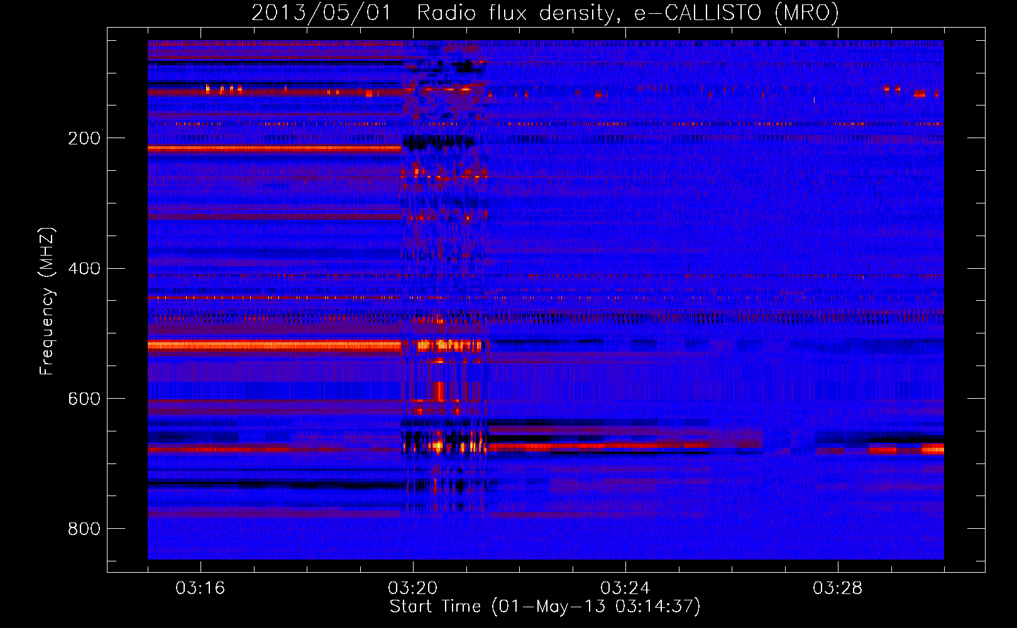Click the 03:16 time tick label

(201, 588)
